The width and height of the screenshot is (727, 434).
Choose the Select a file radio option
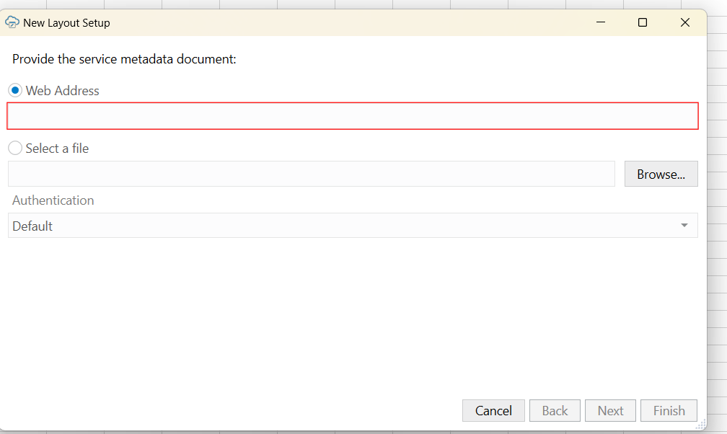click(x=15, y=149)
